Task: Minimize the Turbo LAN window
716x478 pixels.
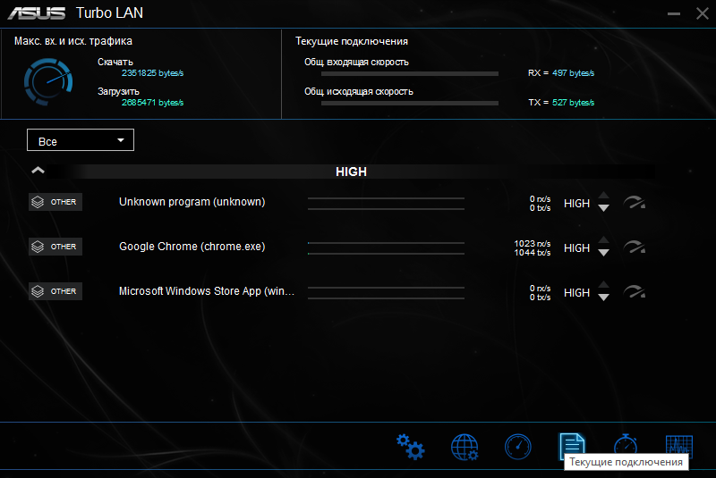Action: click(x=674, y=13)
